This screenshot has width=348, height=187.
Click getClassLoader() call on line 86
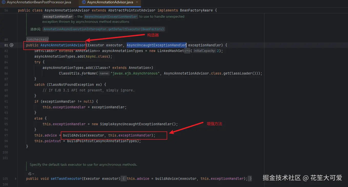pos(240,73)
